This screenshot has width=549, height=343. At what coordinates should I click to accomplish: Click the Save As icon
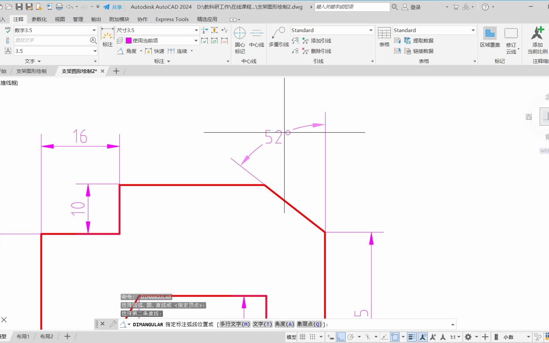(x=29, y=7)
